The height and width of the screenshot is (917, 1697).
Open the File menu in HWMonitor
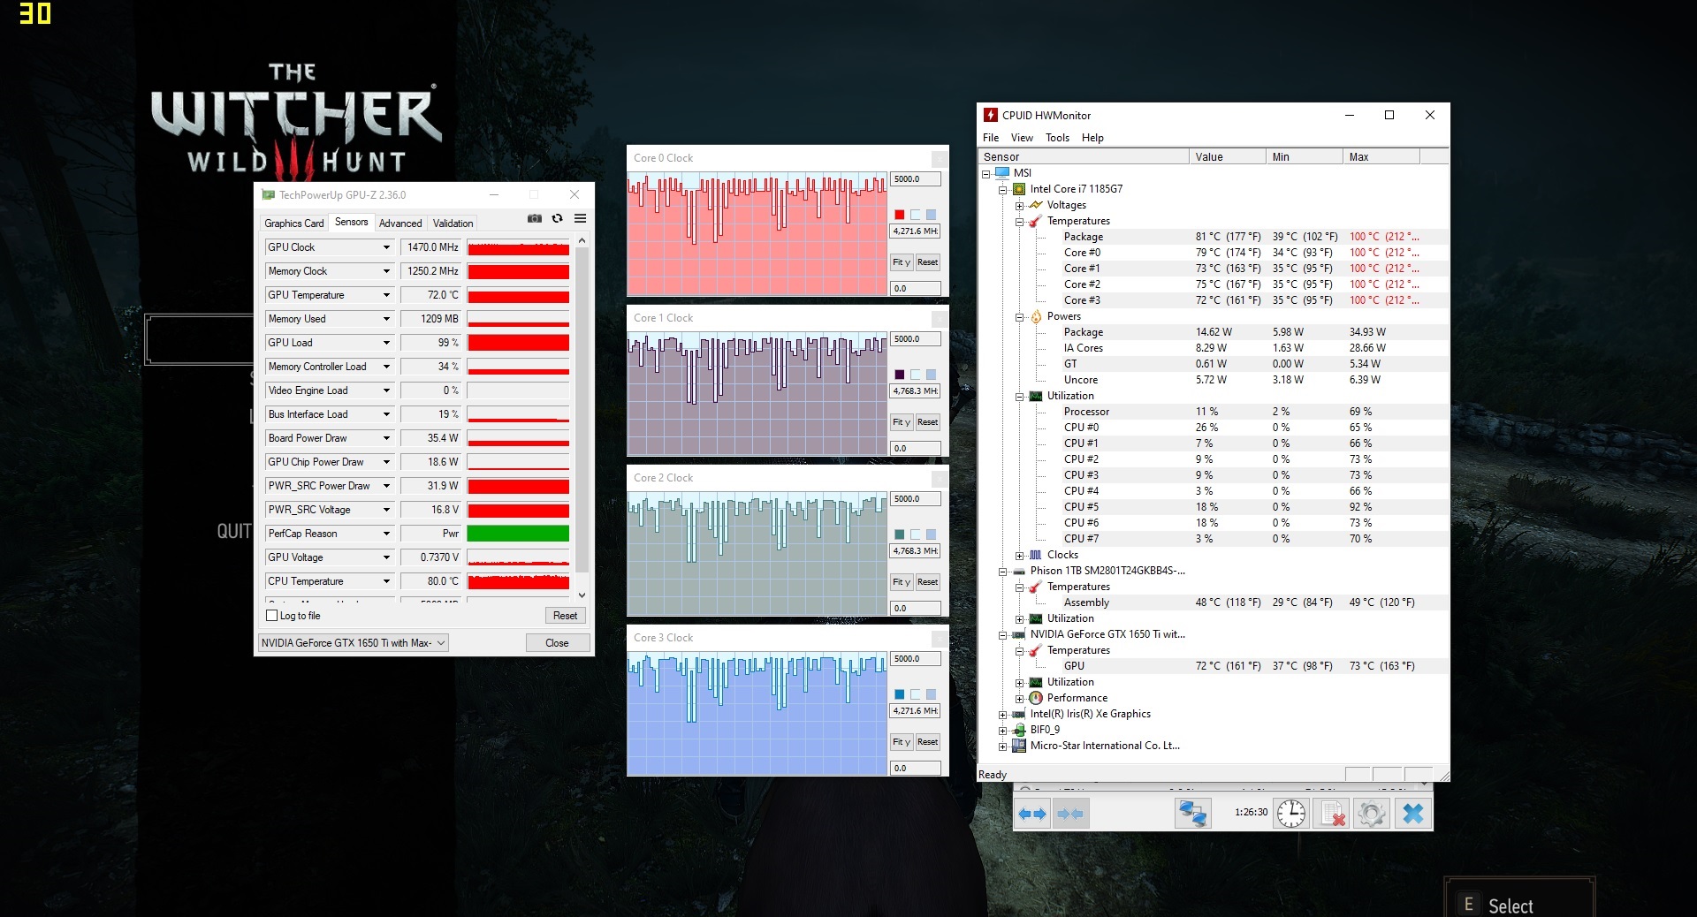[x=991, y=138]
